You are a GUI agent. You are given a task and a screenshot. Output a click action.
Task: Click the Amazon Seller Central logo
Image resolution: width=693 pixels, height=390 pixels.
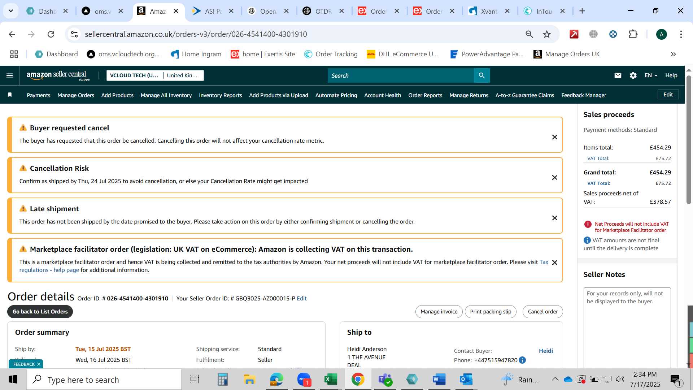click(x=58, y=75)
